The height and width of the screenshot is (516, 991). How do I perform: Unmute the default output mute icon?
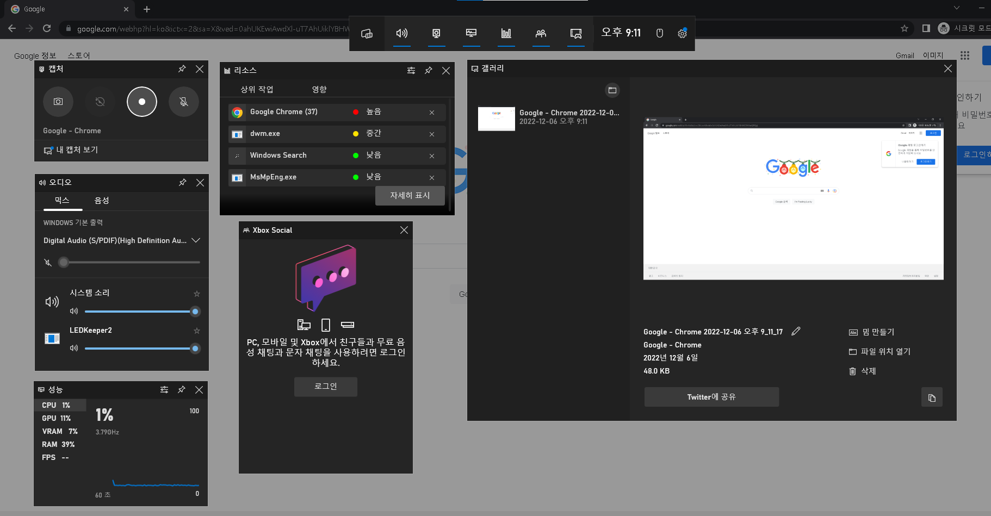pyautogui.click(x=48, y=263)
